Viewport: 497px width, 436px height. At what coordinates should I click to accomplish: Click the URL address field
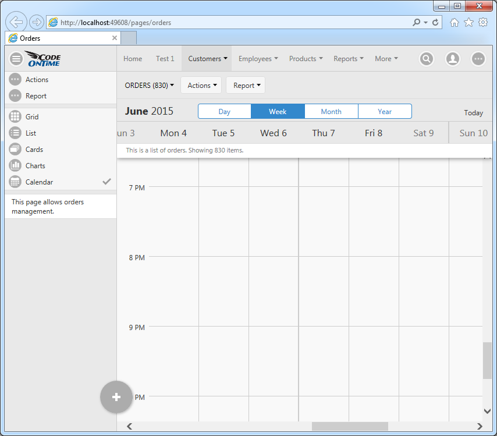pos(228,23)
